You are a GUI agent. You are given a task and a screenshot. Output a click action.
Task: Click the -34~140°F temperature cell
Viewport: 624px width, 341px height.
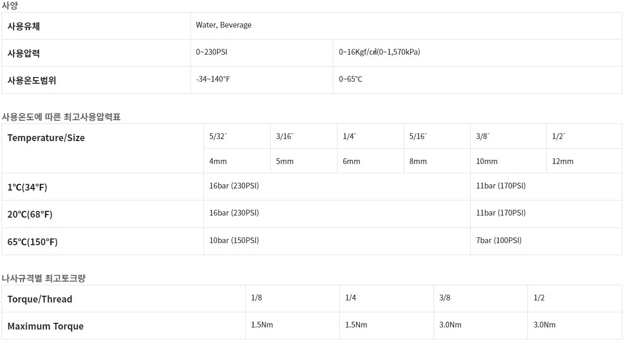(x=213, y=79)
